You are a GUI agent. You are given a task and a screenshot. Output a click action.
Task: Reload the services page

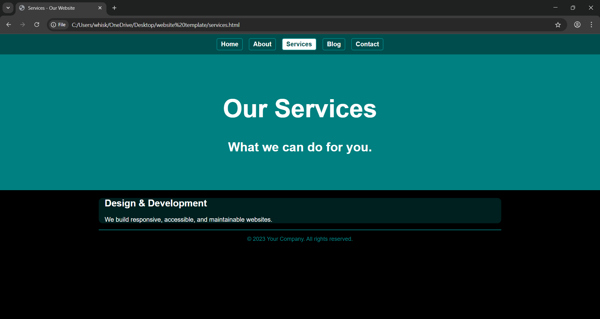37,25
